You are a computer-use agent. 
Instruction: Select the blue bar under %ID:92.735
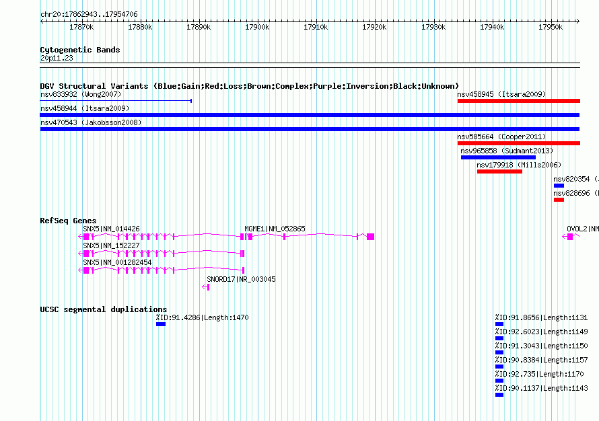click(x=499, y=381)
